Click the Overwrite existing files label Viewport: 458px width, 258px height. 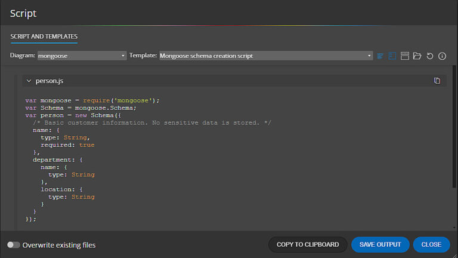click(59, 245)
